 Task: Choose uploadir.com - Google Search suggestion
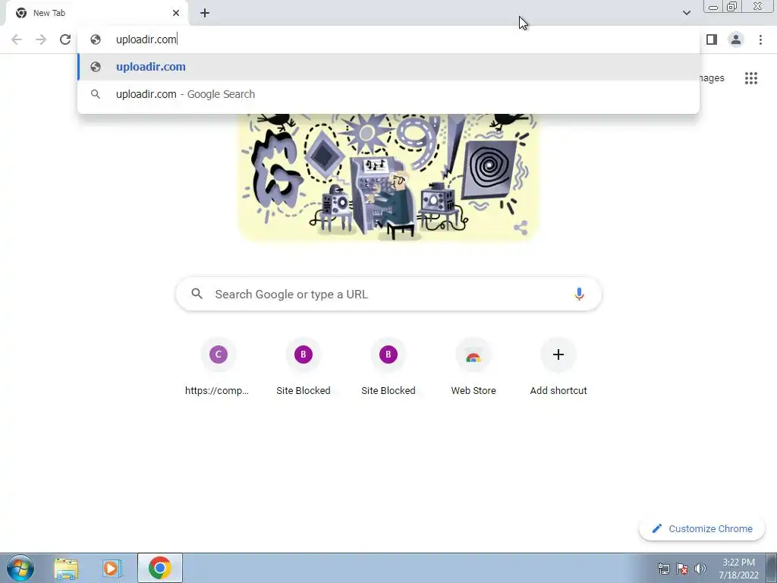click(x=388, y=94)
